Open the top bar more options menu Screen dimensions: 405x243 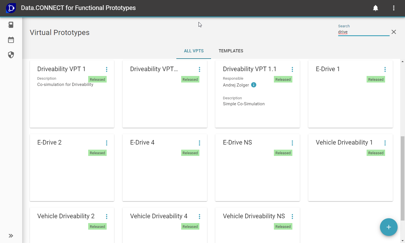(394, 8)
